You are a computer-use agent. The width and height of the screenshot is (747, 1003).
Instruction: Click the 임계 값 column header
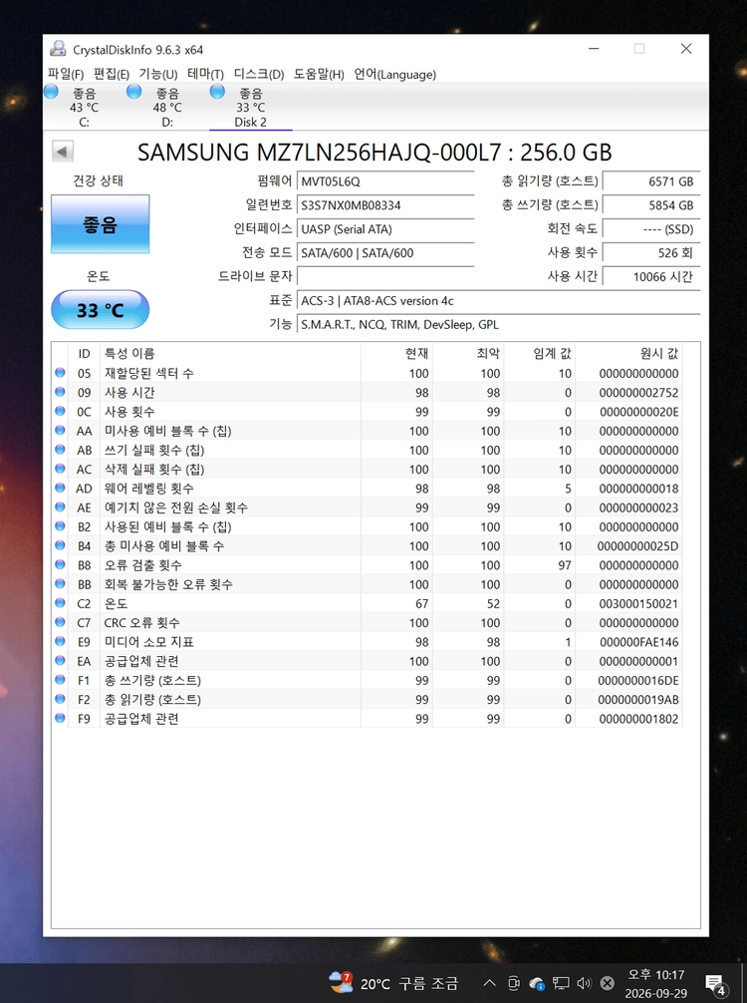[x=539, y=353]
